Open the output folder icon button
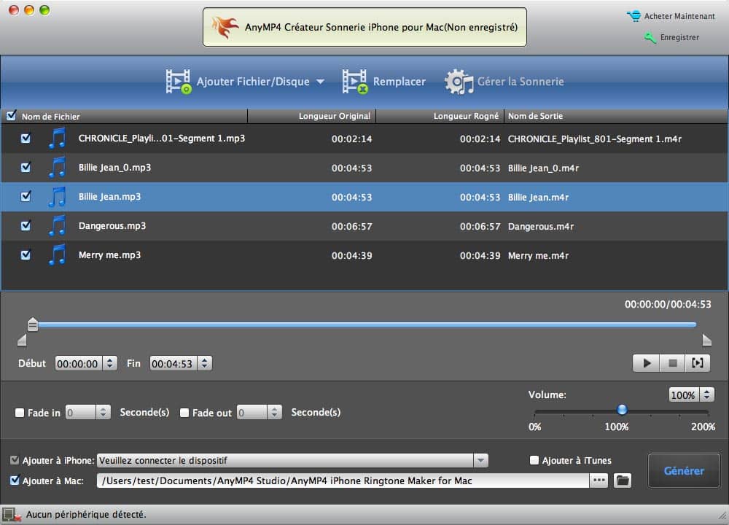This screenshot has width=729, height=525. [622, 481]
